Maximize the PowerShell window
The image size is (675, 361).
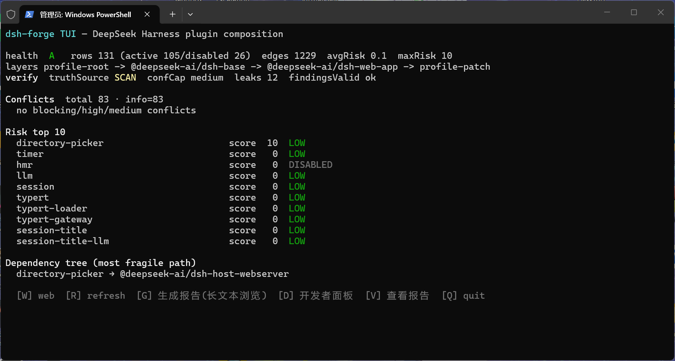pyautogui.click(x=634, y=12)
